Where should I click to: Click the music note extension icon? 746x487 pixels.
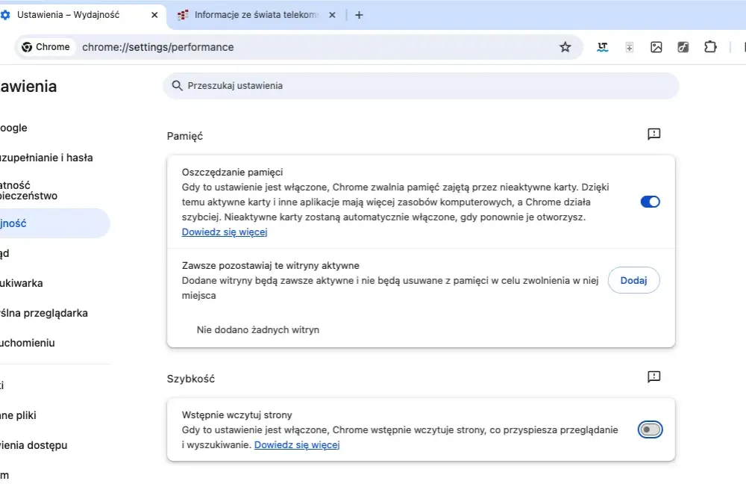683,47
